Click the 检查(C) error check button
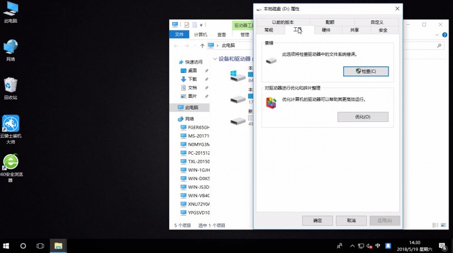The width and height of the screenshot is (453, 253). pos(366,71)
